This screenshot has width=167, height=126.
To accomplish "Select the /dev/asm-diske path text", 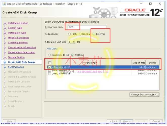I will tap(61, 73).
